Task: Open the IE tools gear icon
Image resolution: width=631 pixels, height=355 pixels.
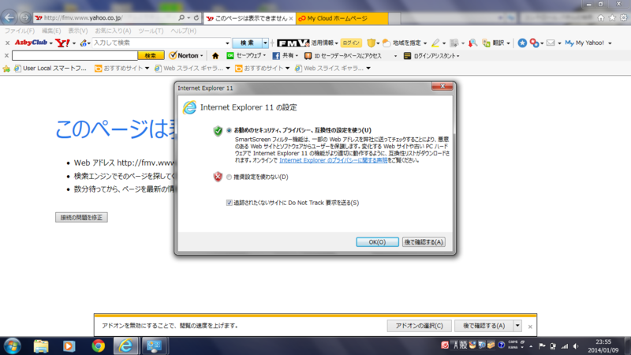Action: [623, 17]
